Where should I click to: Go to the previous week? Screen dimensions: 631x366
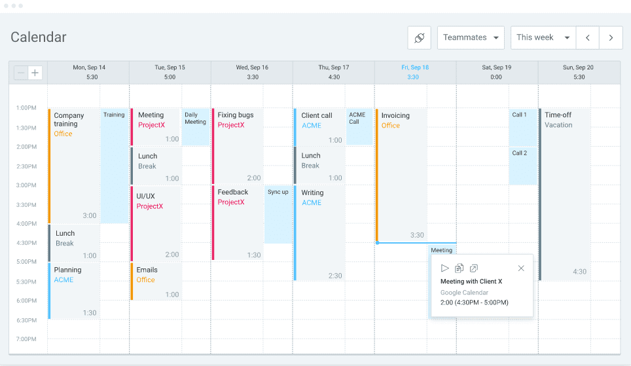(x=588, y=38)
